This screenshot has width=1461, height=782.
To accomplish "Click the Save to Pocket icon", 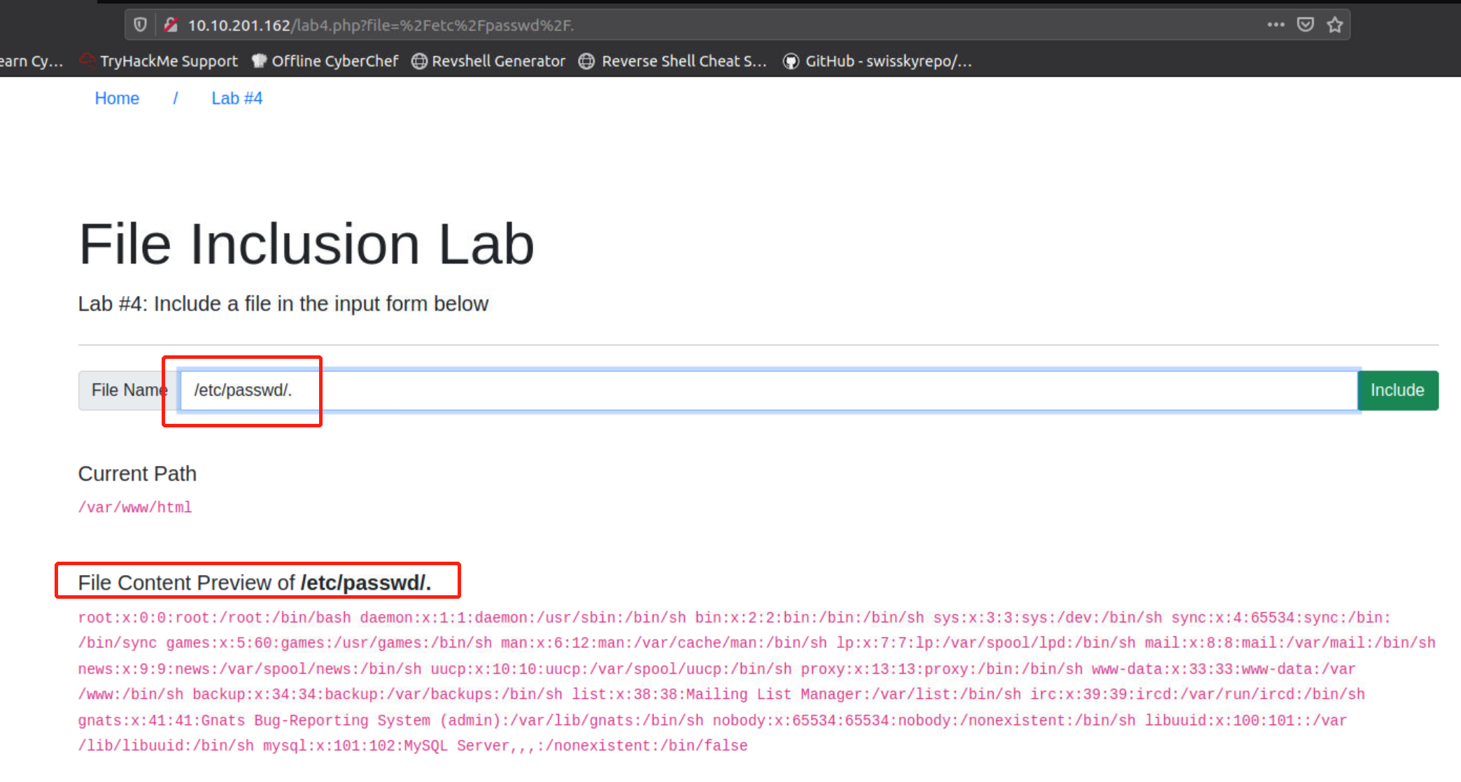I will coord(1305,24).
